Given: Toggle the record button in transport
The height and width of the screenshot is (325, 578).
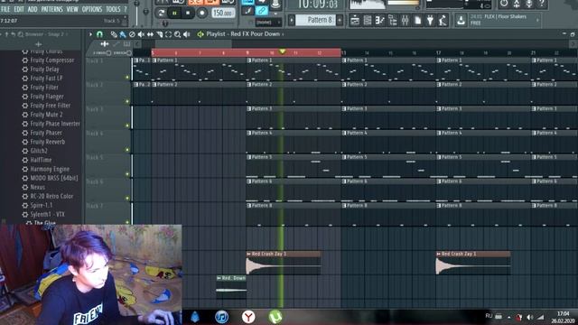Looking at the screenshot, I should pos(201,13).
